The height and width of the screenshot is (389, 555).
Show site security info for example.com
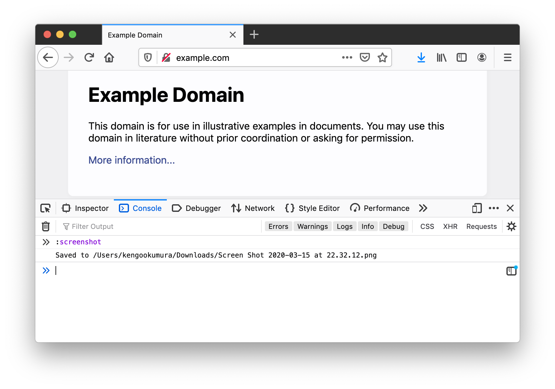click(166, 57)
